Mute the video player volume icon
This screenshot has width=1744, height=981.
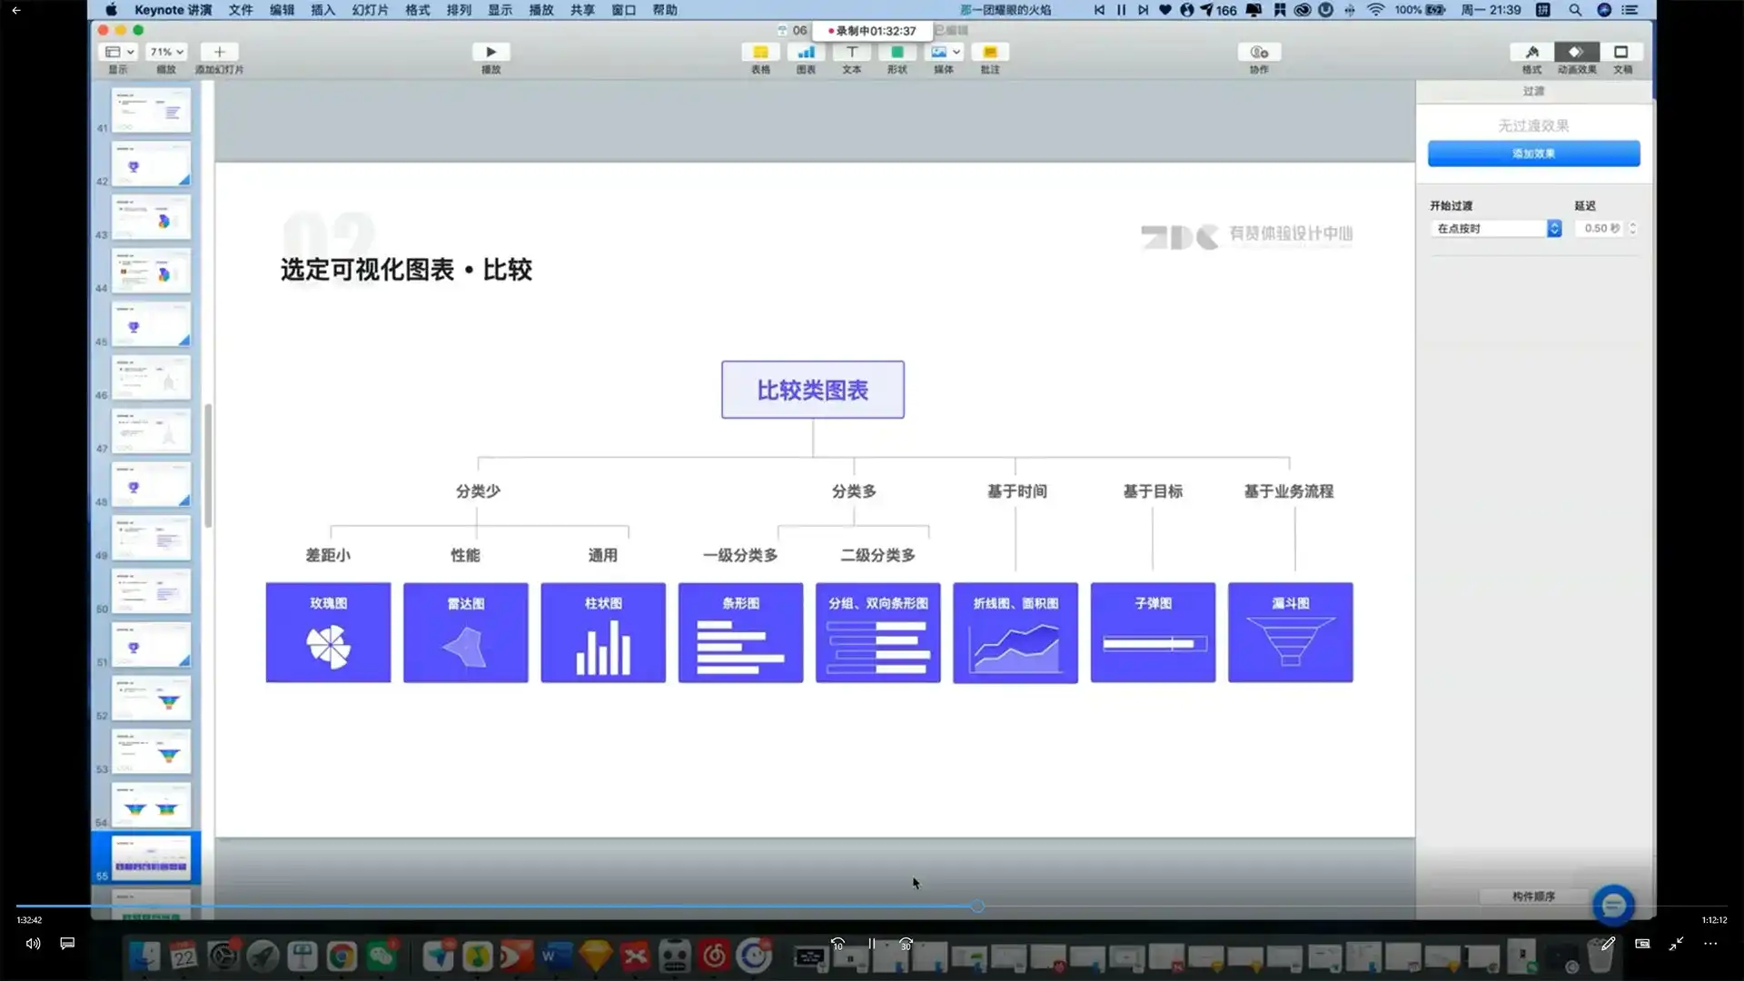[33, 944]
